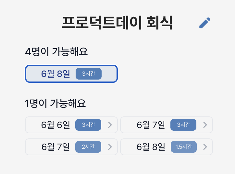Choose the 6월 7일 card with 2시간
This screenshot has height=174, width=235.
pos(71,147)
